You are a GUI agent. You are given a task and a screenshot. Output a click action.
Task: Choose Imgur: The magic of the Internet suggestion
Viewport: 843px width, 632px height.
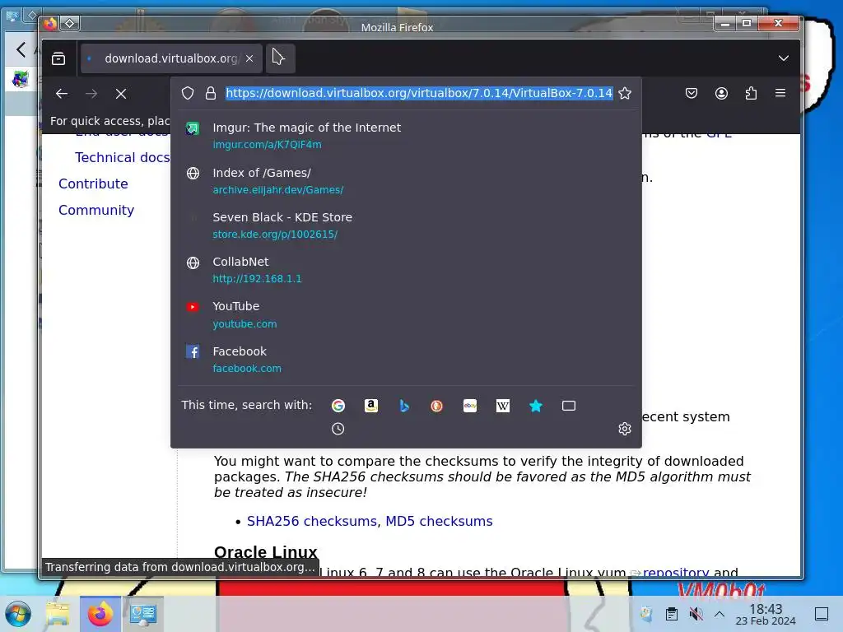(406, 136)
